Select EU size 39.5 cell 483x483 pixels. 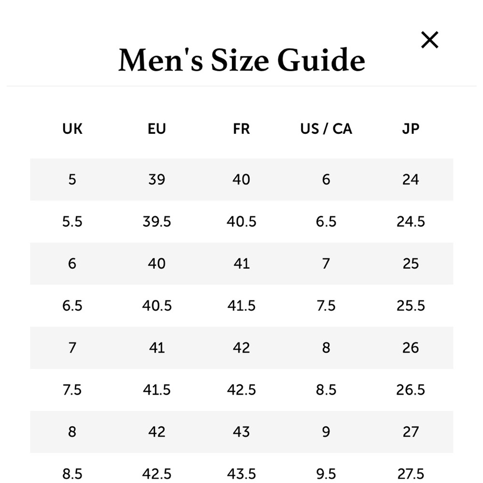pyautogui.click(x=157, y=222)
